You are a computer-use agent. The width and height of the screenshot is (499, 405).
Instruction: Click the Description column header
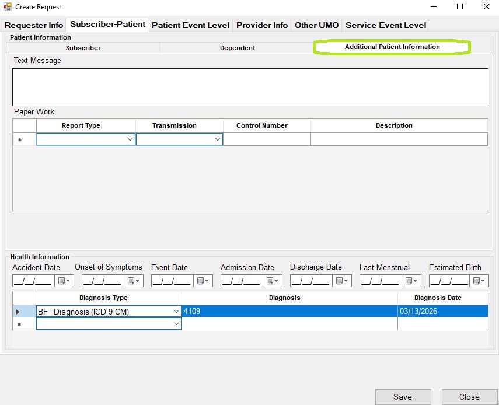click(x=399, y=125)
